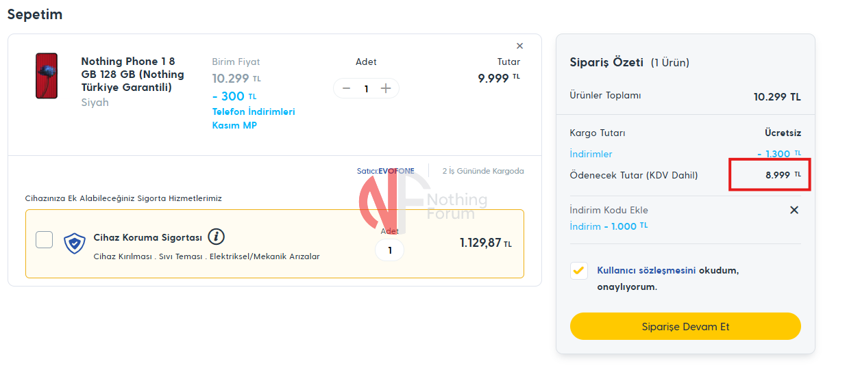Open the Nothing Phone 1 product title
Screen dimensions: 847x372
tap(132, 75)
